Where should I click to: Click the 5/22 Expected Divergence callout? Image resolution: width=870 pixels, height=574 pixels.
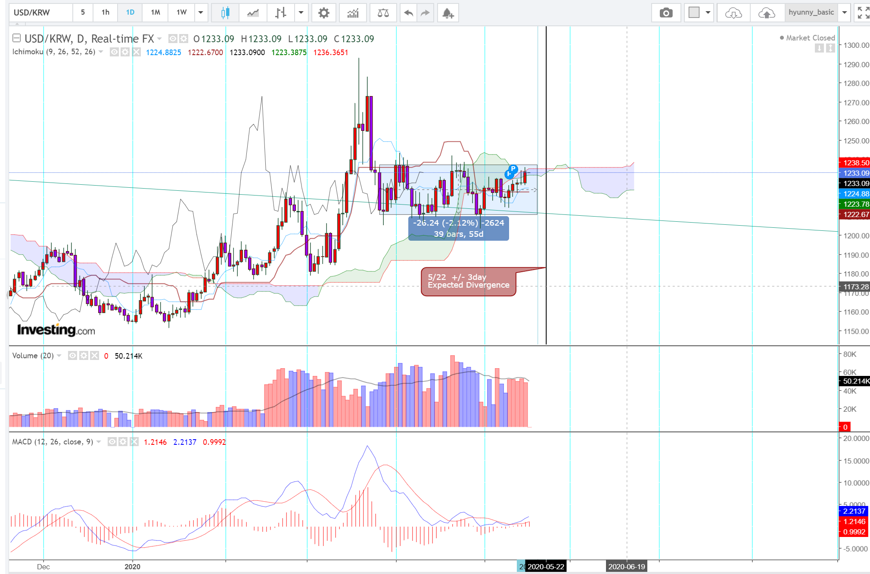point(468,282)
